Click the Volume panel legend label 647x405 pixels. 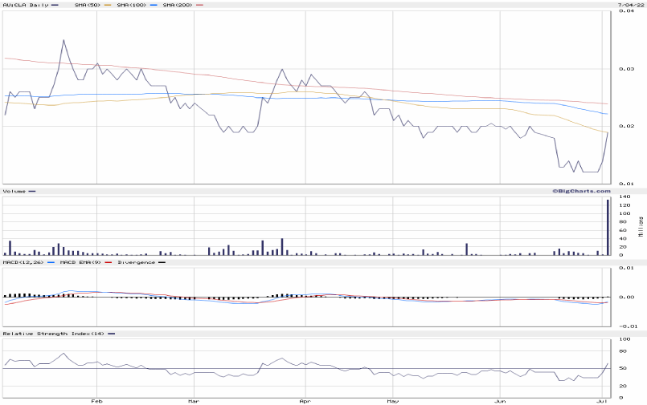tap(14, 191)
